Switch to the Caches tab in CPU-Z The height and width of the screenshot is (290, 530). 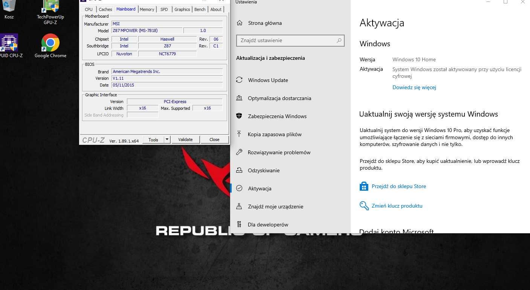pyautogui.click(x=105, y=9)
